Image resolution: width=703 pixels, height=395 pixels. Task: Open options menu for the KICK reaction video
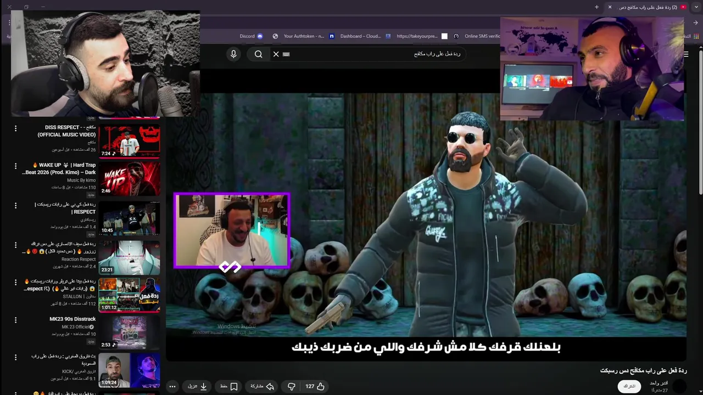(15, 358)
